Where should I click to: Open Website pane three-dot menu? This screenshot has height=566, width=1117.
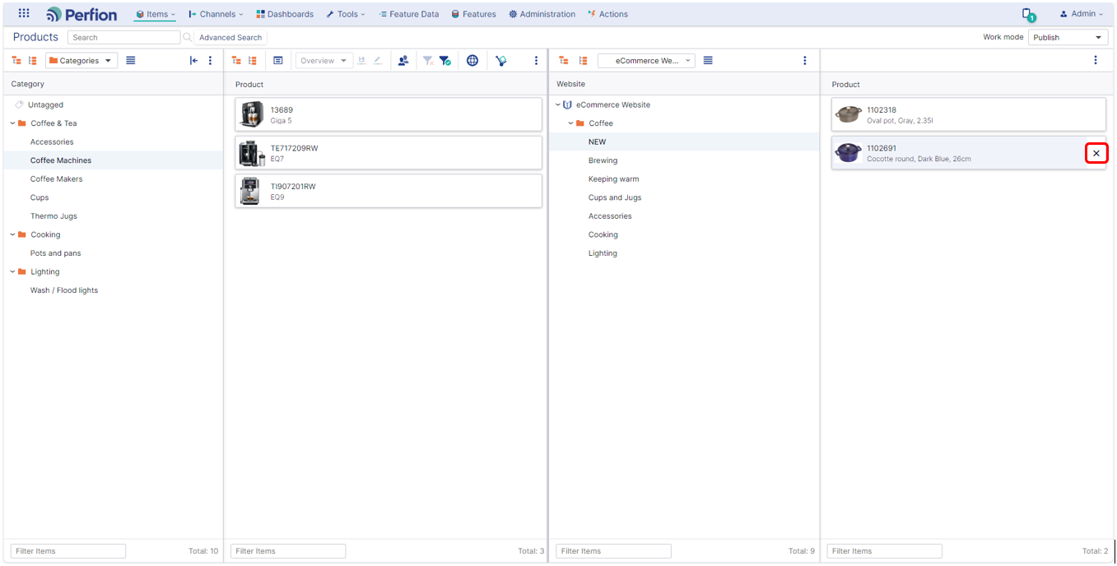pos(805,60)
